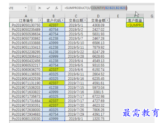Click date cell 2019/5/1

(76, 25)
